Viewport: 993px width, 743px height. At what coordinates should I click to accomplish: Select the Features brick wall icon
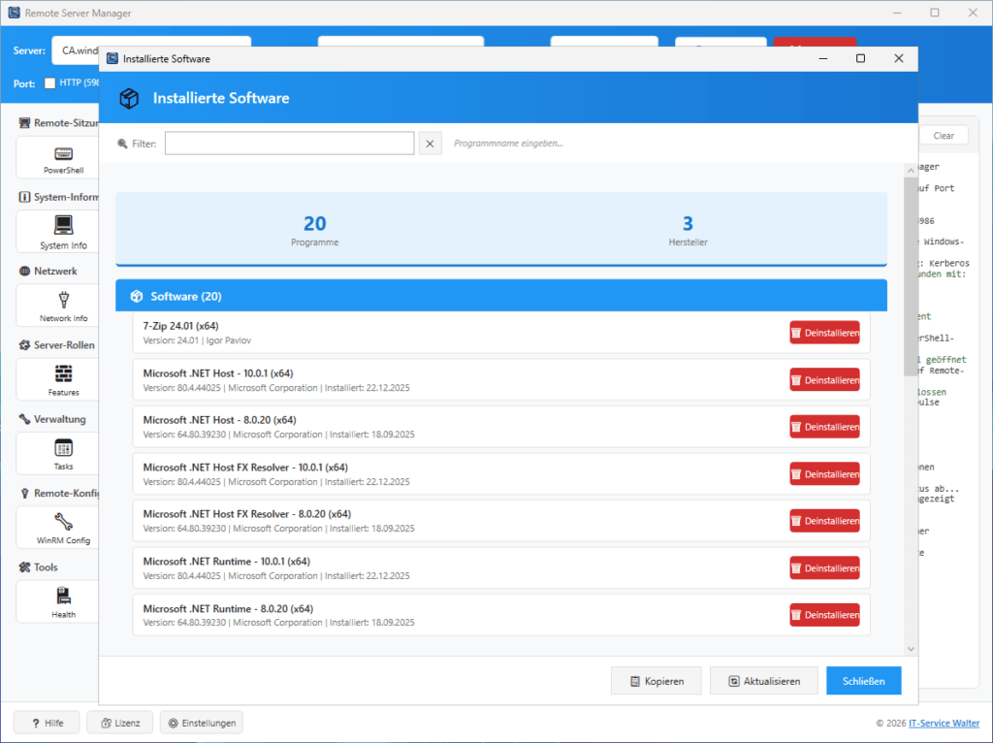pyautogui.click(x=64, y=373)
